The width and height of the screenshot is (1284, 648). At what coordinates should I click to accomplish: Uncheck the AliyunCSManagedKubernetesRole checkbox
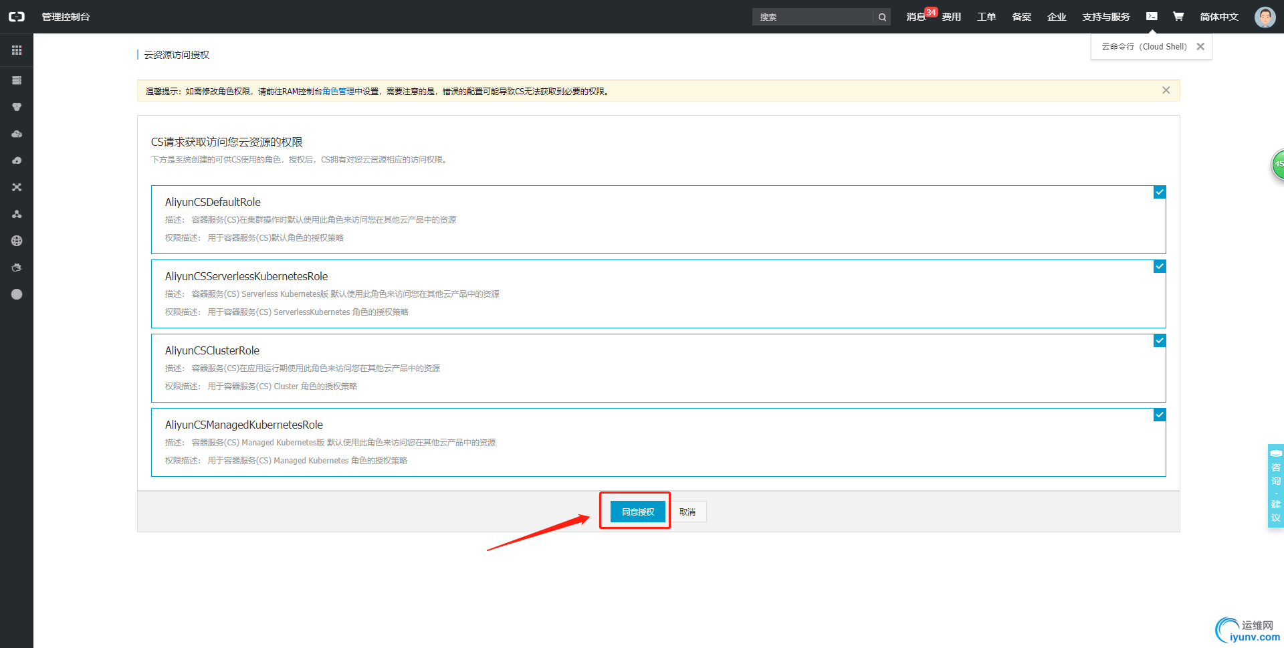(1160, 415)
